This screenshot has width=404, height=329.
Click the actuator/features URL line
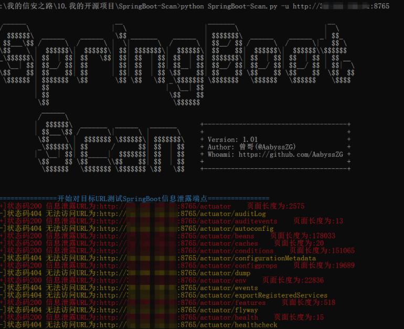pos(167,303)
